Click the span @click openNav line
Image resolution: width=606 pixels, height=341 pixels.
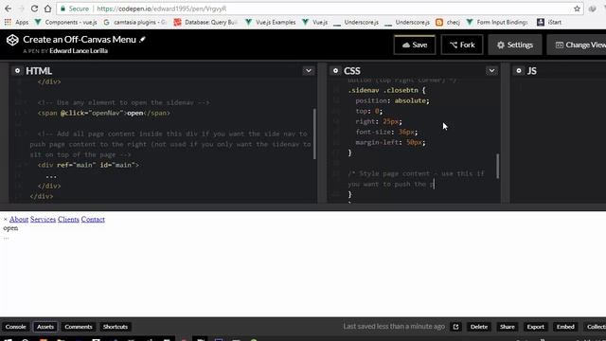[103, 114]
